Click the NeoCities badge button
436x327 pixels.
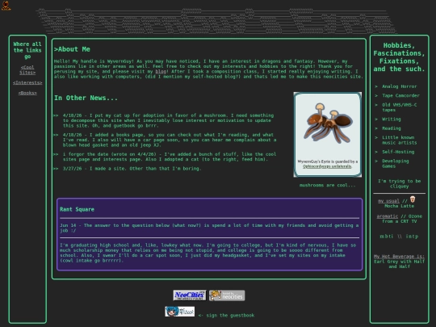190,296
